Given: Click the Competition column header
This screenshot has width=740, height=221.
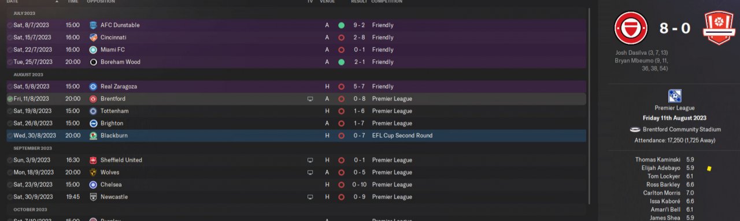Looking at the screenshot, I should pyautogui.click(x=387, y=2).
